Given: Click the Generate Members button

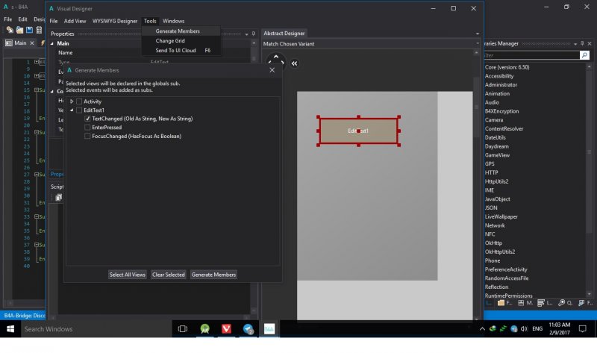Looking at the screenshot, I should click(x=213, y=275).
